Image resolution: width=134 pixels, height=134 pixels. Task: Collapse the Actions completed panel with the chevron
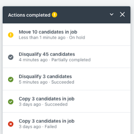point(112,14)
